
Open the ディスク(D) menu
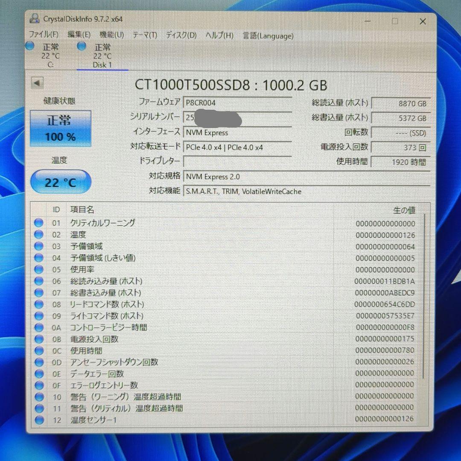tap(181, 35)
